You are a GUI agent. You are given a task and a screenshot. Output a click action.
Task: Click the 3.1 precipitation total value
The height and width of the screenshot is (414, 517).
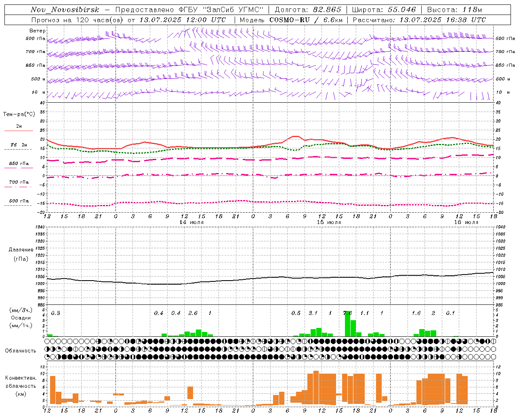[313, 313]
